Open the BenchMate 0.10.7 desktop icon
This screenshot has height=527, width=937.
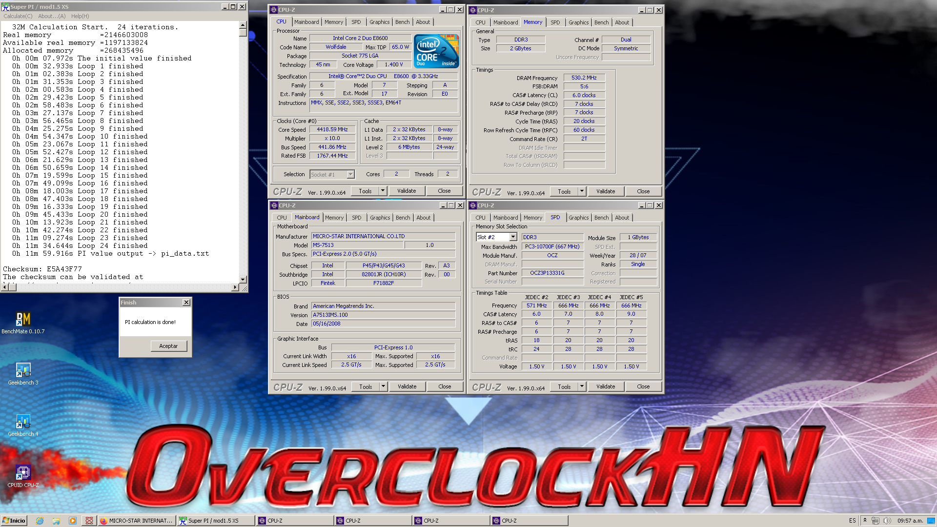click(23, 323)
